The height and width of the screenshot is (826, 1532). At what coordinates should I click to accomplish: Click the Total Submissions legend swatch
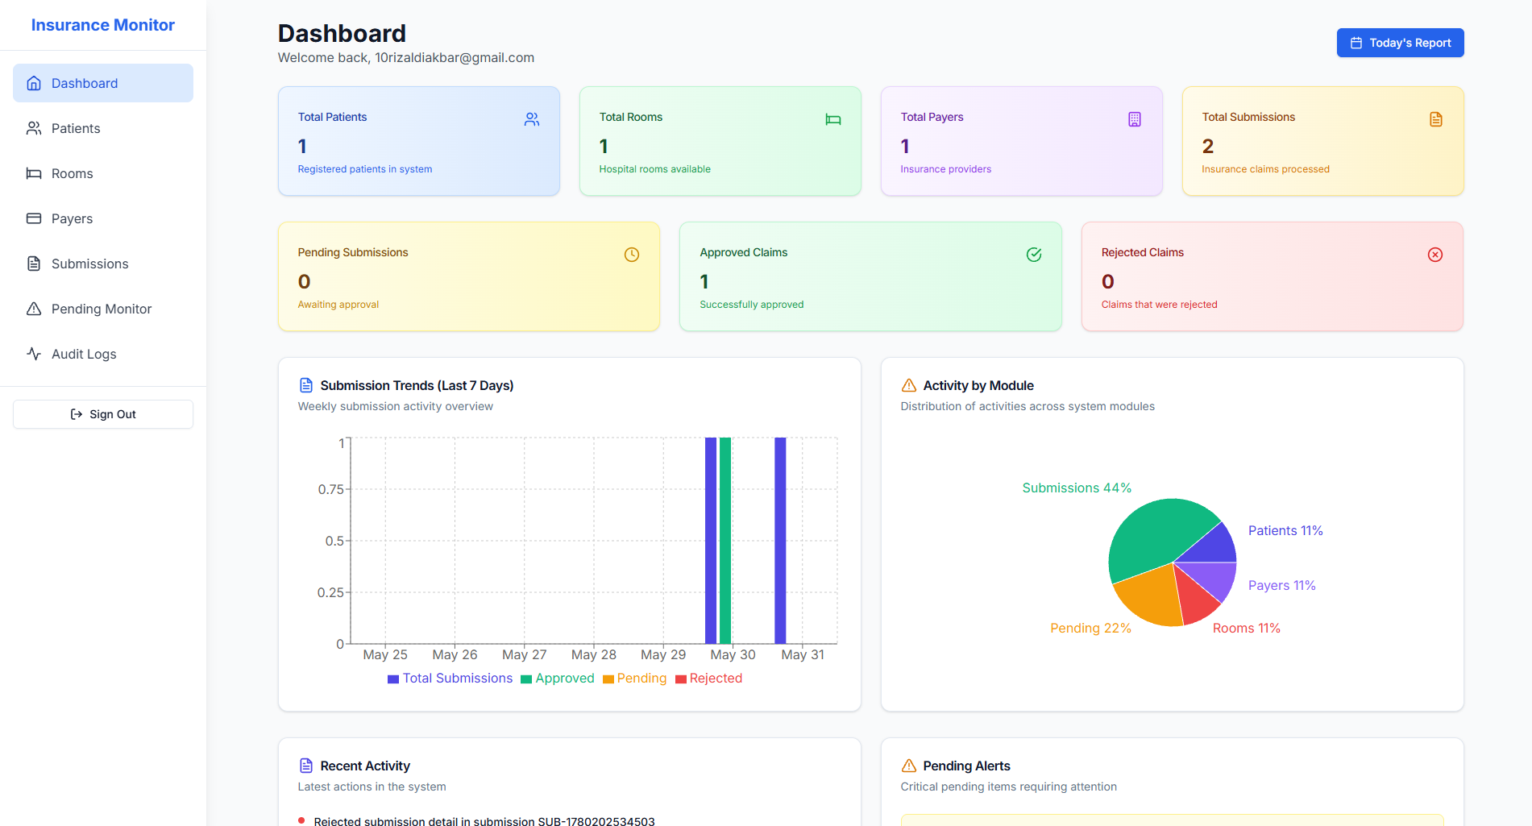[x=393, y=679]
